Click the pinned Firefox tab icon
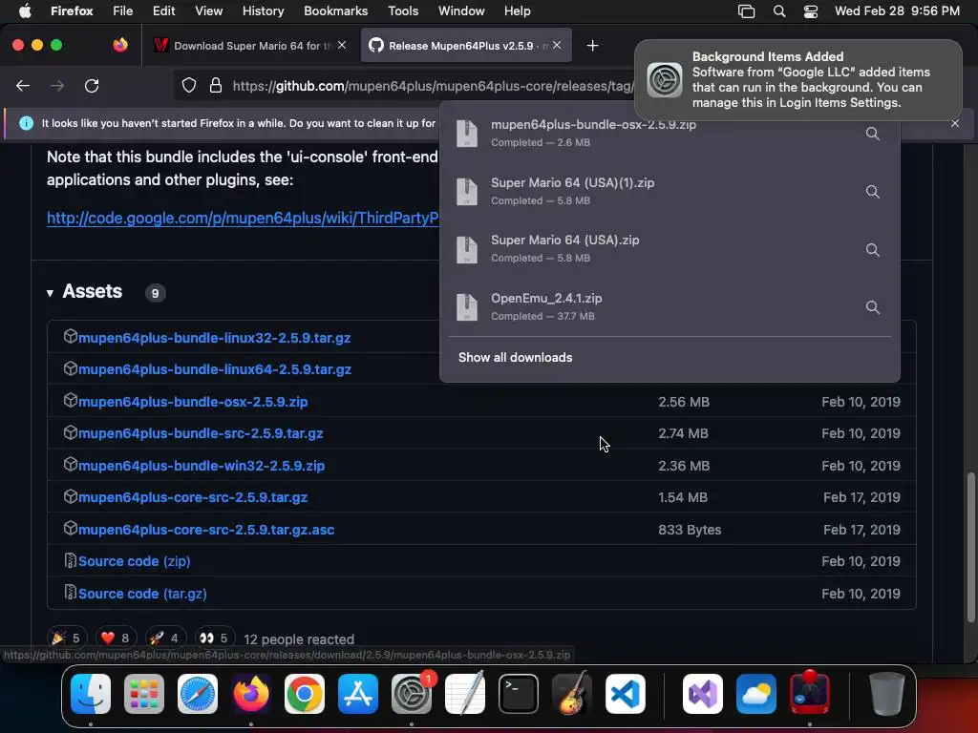This screenshot has width=978, height=733. [120, 45]
